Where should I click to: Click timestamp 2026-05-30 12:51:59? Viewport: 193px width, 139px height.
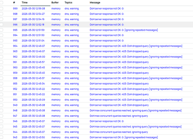coord(33,30)
